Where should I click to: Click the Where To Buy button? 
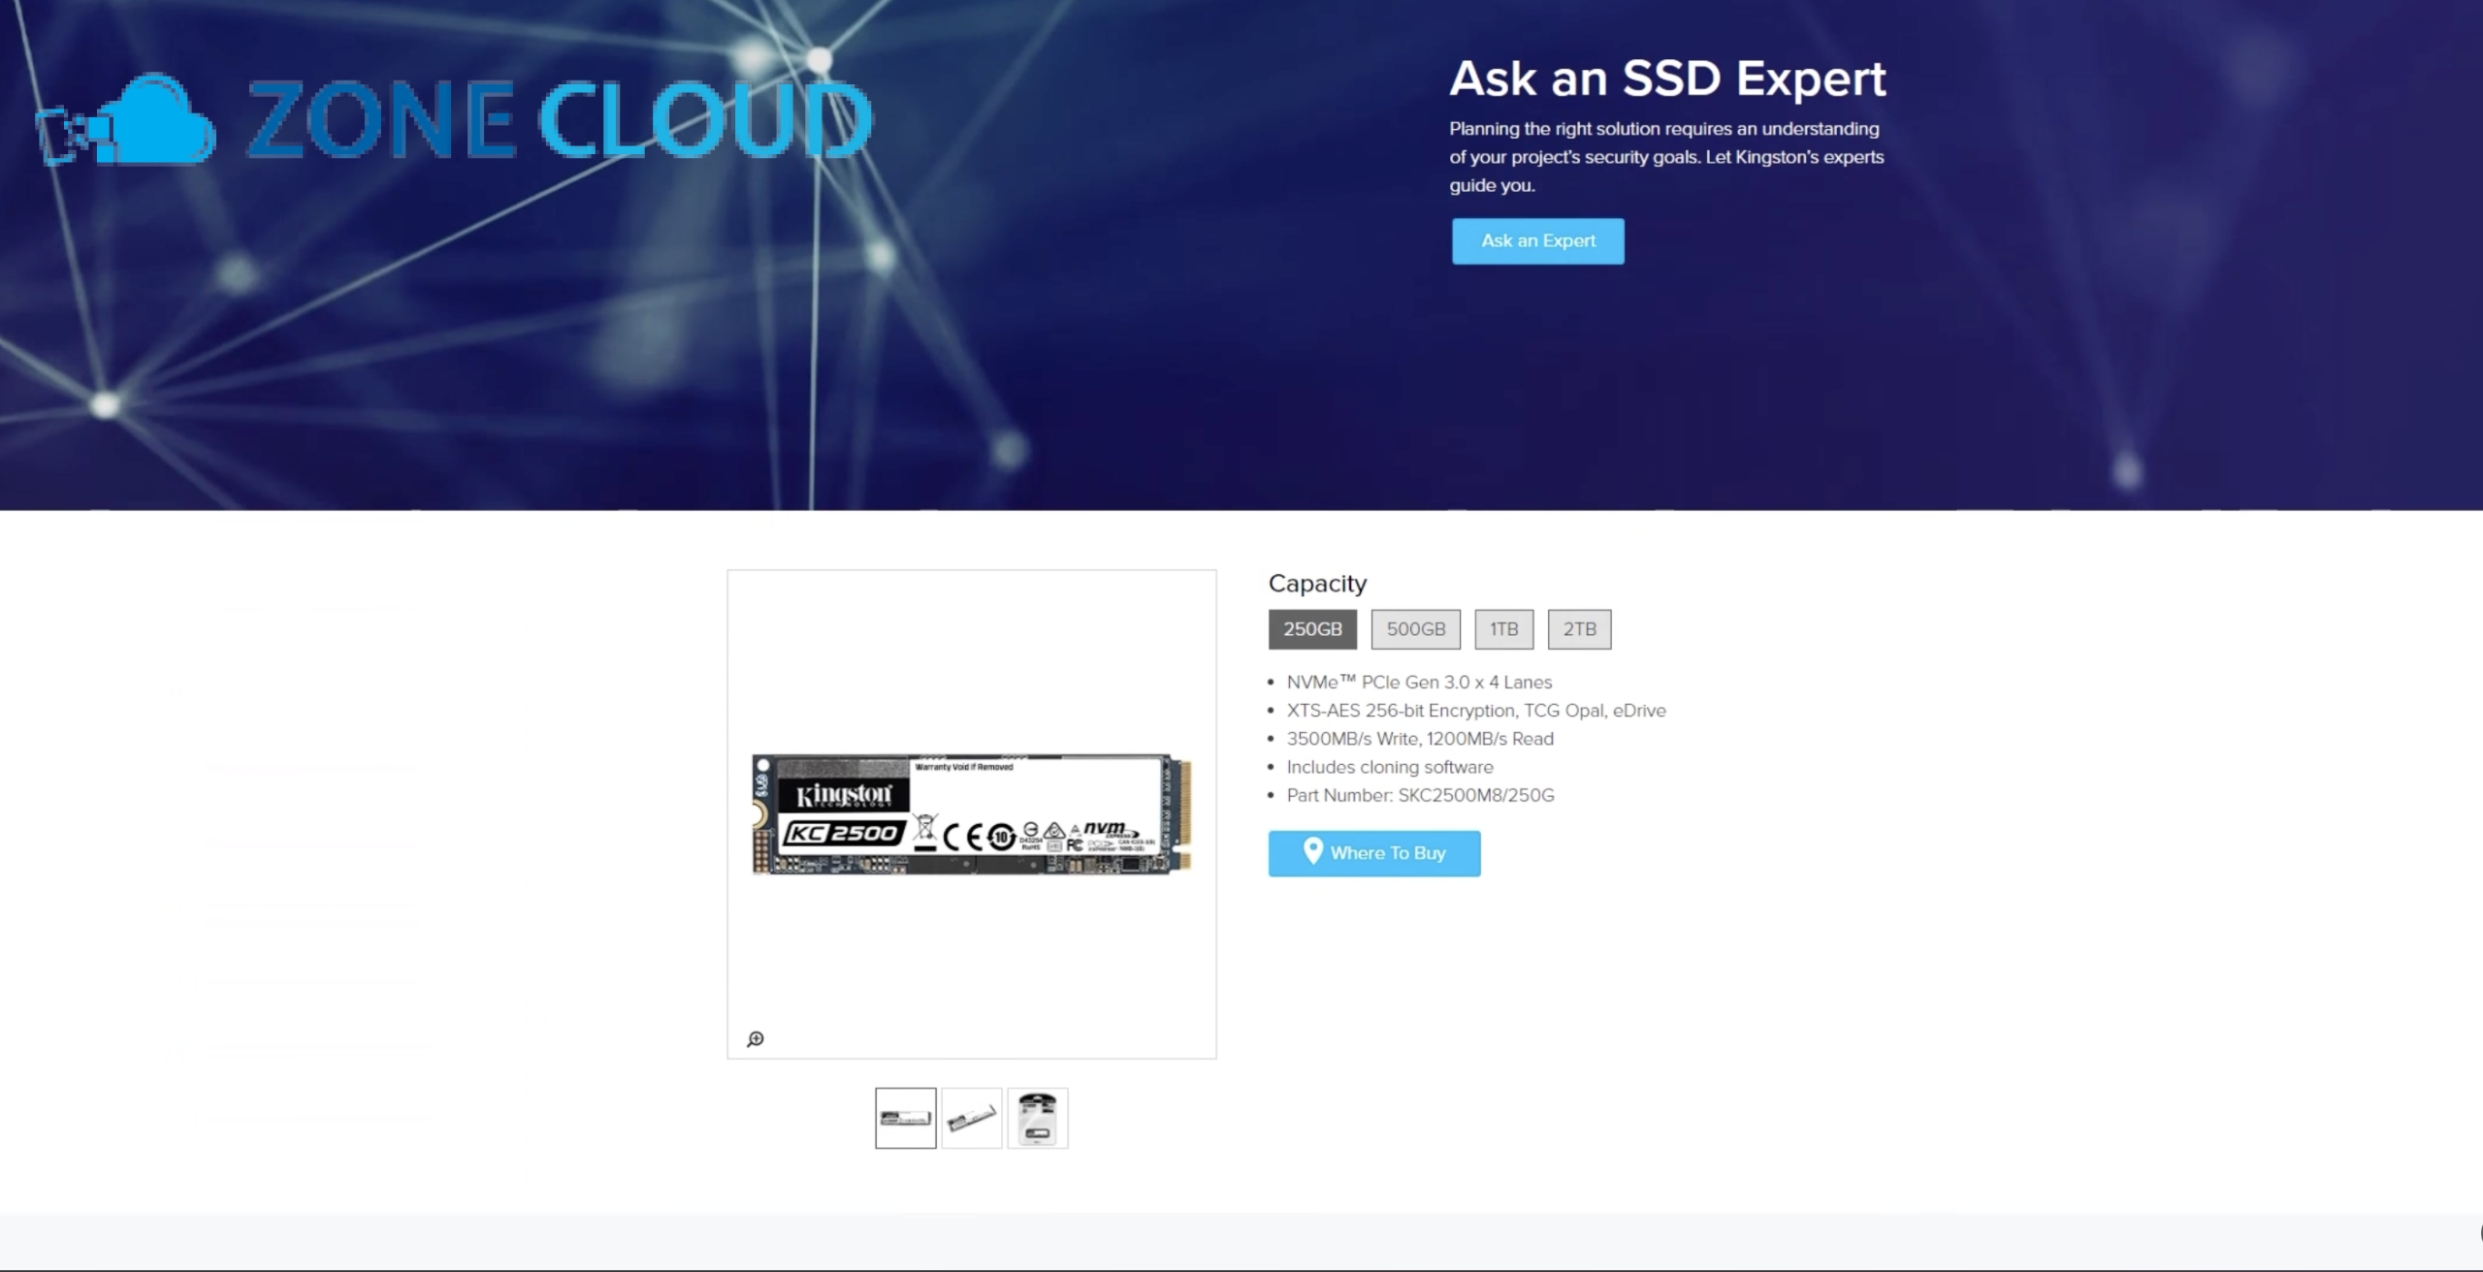click(x=1374, y=853)
